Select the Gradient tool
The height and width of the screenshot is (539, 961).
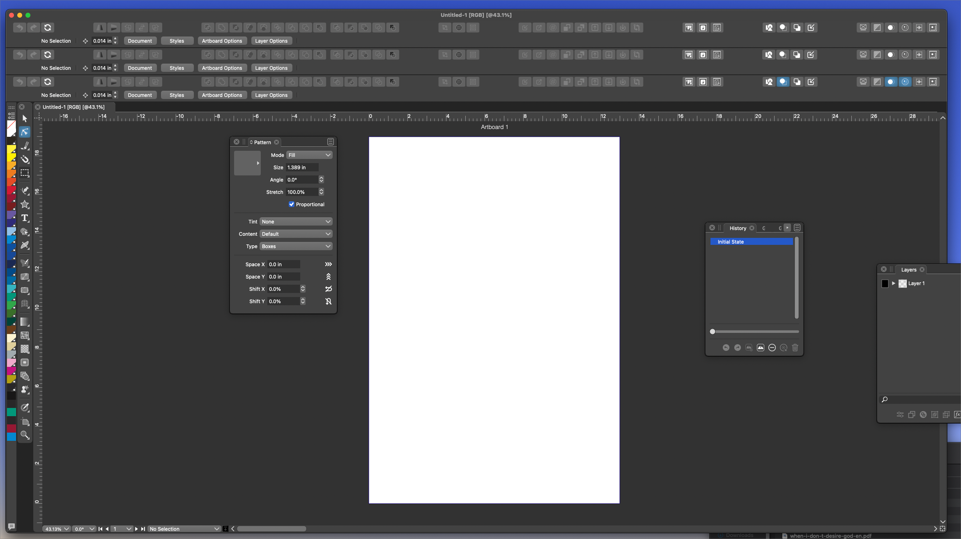click(25, 322)
